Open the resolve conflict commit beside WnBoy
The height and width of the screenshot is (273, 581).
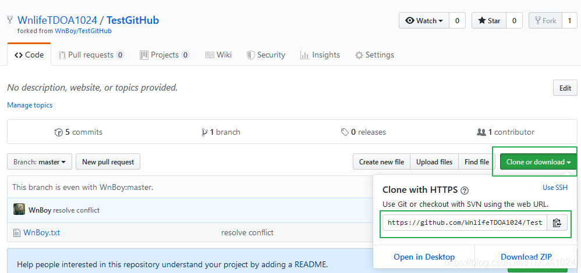pyautogui.click(x=76, y=210)
